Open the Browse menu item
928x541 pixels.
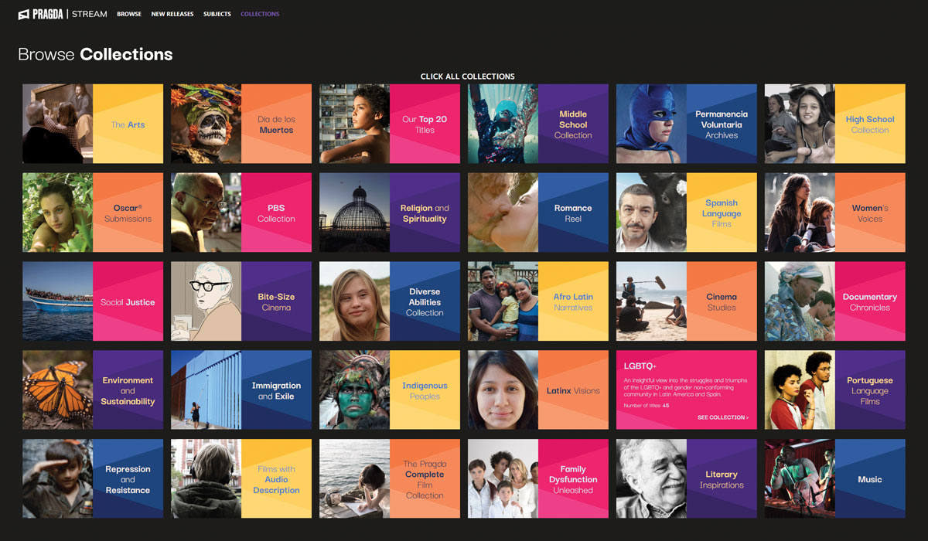point(129,14)
